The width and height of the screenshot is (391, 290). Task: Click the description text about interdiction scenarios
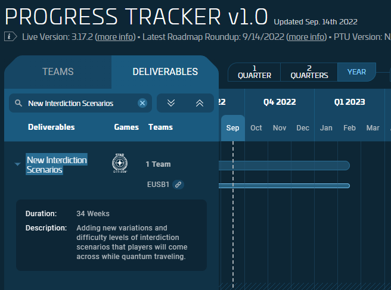coord(132,242)
